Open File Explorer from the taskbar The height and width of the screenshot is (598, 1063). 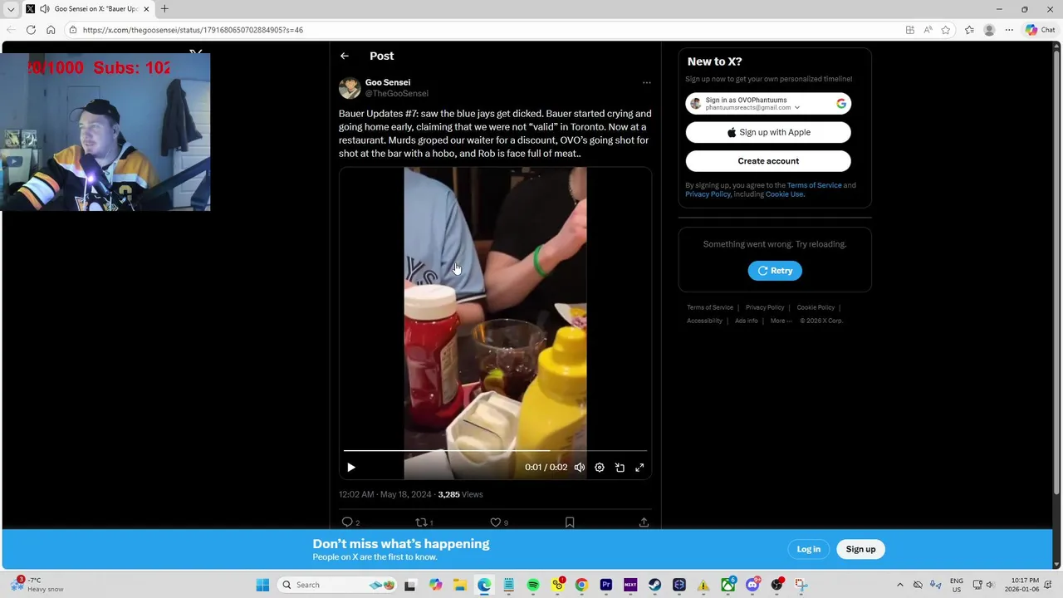coord(459,585)
